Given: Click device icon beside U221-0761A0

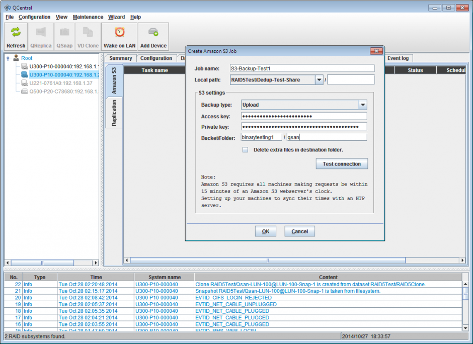Looking at the screenshot, I should 25,83.
